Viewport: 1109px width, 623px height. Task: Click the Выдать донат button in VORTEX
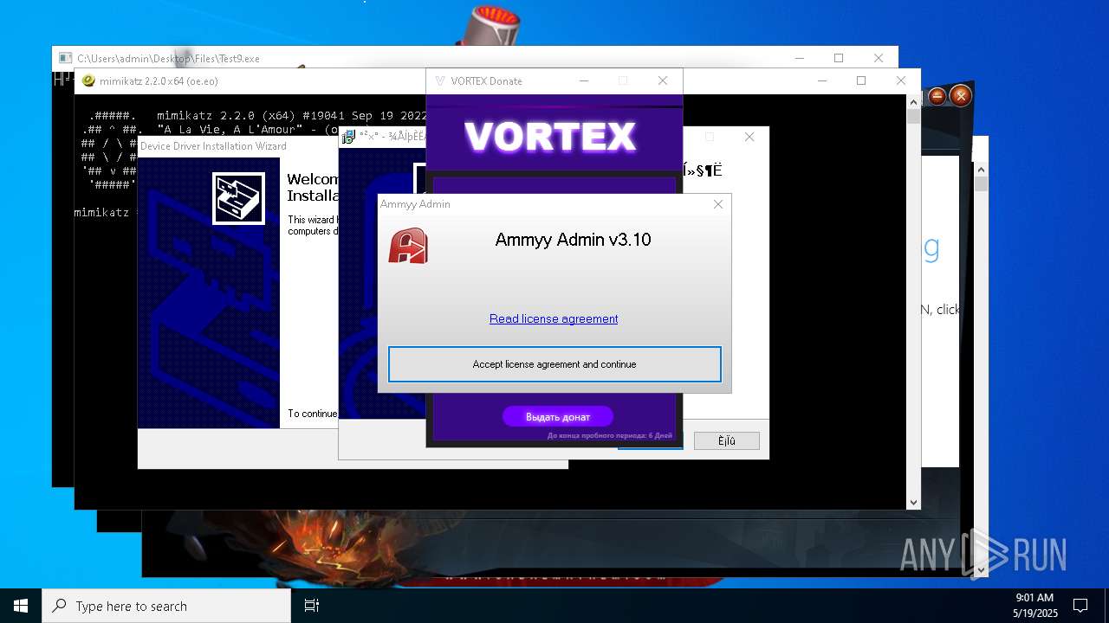[558, 416]
